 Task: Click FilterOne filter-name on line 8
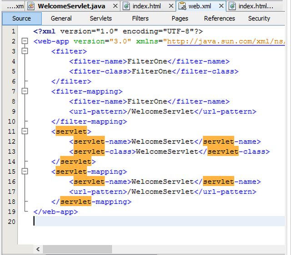coord(147,101)
